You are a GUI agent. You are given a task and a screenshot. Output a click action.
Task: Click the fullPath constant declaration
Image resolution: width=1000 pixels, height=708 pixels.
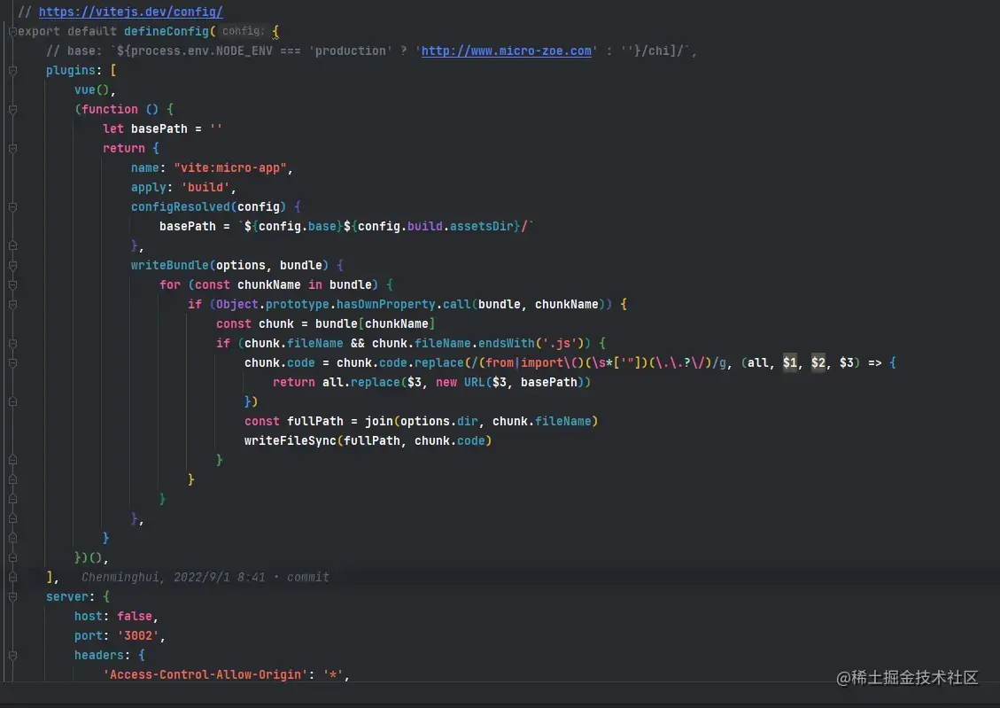(x=315, y=421)
